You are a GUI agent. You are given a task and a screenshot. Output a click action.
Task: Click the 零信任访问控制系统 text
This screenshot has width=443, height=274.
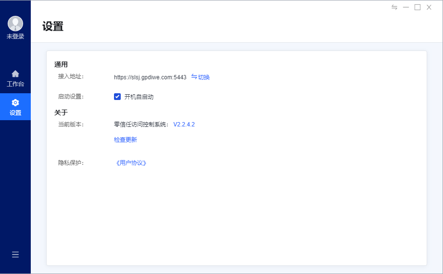pyautogui.click(x=140, y=125)
